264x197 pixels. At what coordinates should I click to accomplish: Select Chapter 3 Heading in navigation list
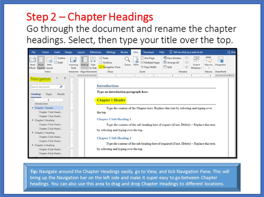pos(44,133)
